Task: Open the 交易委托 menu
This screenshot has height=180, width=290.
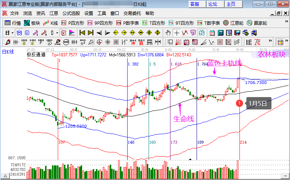Action: coord(132,13)
